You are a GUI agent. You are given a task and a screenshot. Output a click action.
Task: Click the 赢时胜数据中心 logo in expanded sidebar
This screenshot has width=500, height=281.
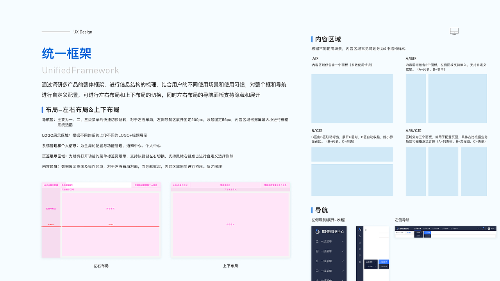point(329,231)
